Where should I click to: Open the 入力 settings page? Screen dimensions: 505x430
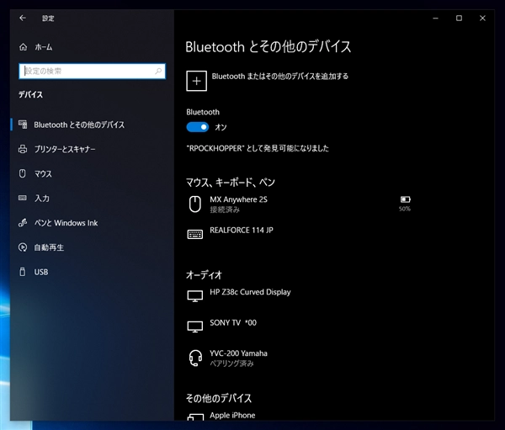(x=42, y=199)
